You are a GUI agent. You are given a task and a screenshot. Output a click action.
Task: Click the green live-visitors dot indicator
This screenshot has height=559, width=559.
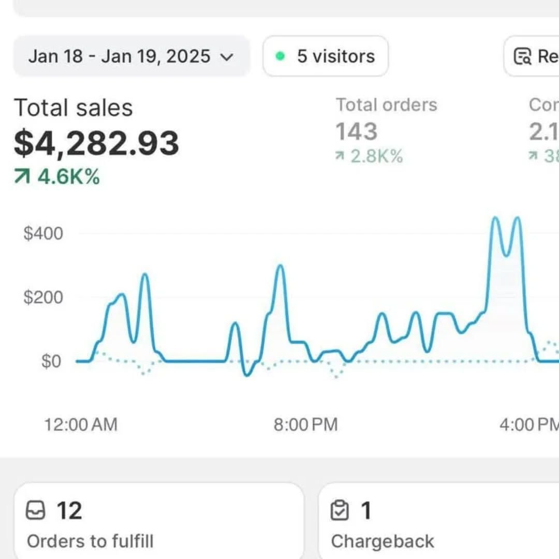tap(281, 56)
